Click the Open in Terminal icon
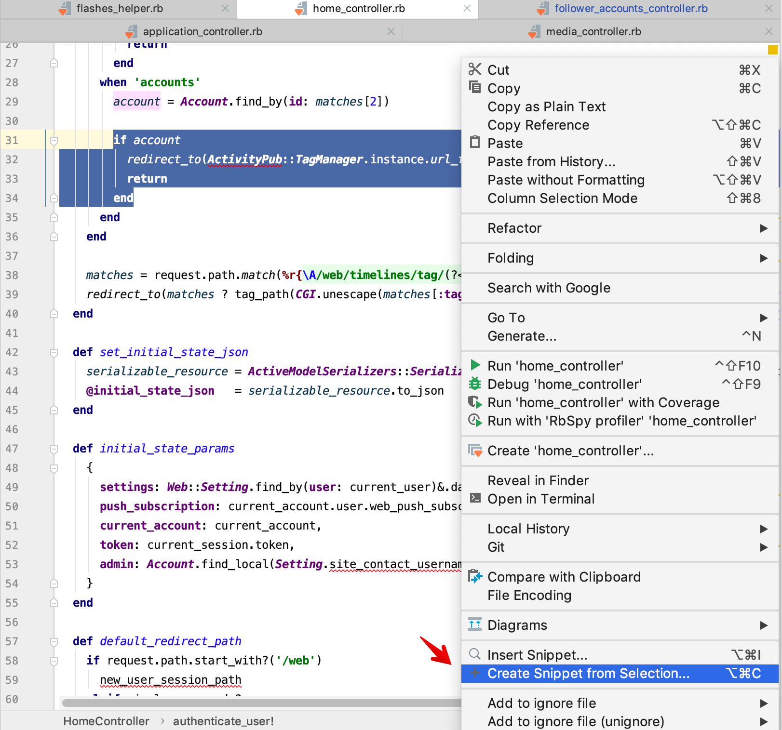 475,499
